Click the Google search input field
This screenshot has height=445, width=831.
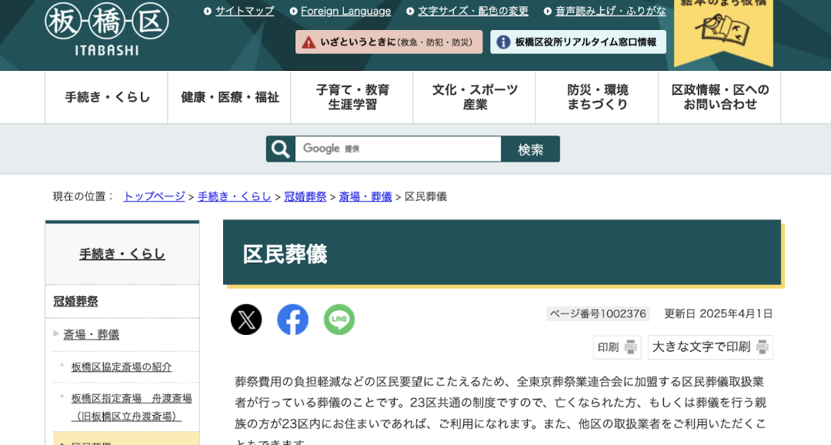398,149
